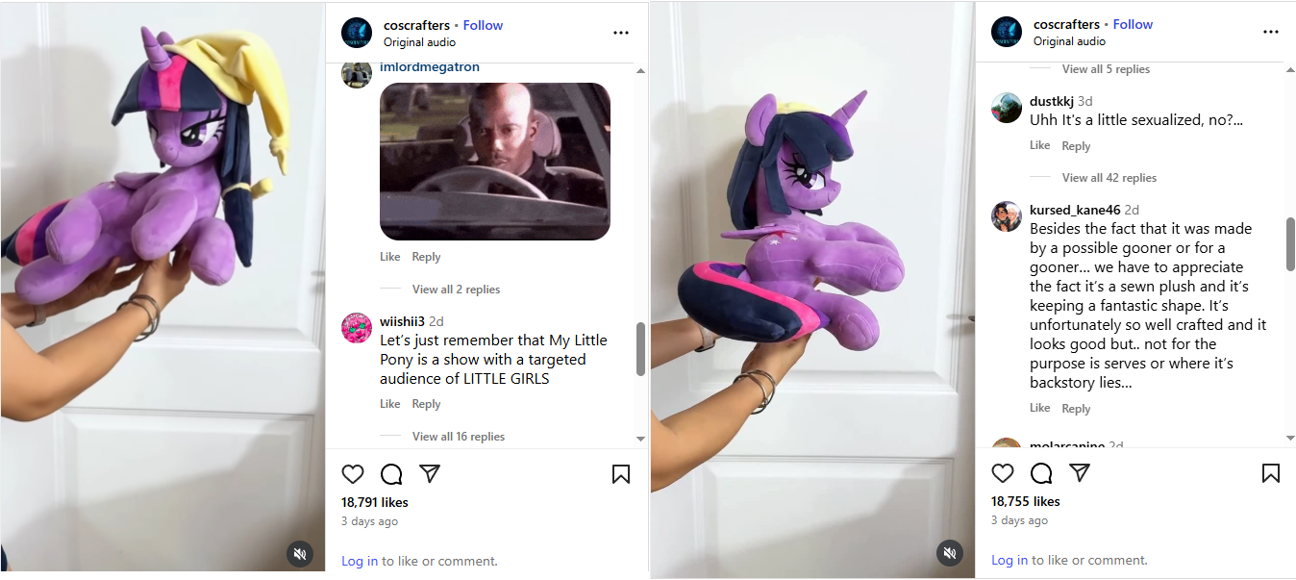
Task: Follow coscrafters on the left post
Action: click(483, 25)
